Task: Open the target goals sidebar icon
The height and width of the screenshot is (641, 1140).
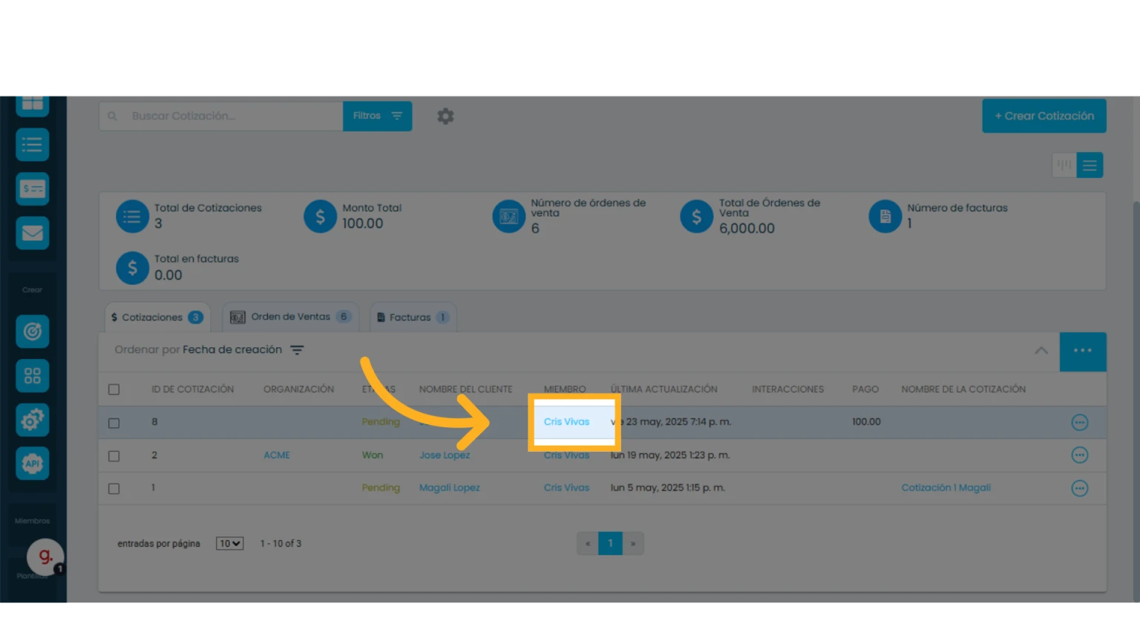Action: pos(32,332)
